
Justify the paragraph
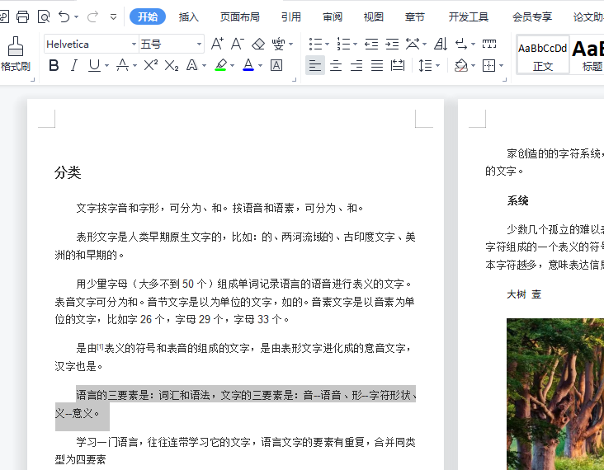pos(377,65)
